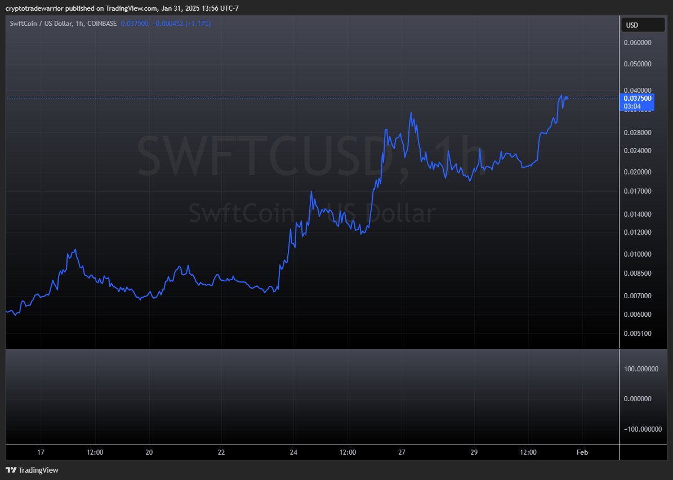Click the 100.000000 level in the indicator pane
The width and height of the screenshot is (673, 480).
641,369
